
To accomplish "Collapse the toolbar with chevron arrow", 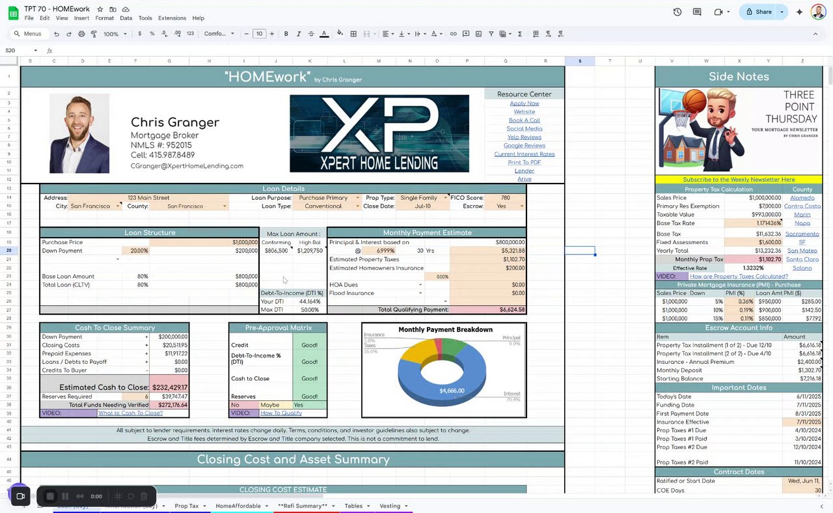I will point(815,34).
